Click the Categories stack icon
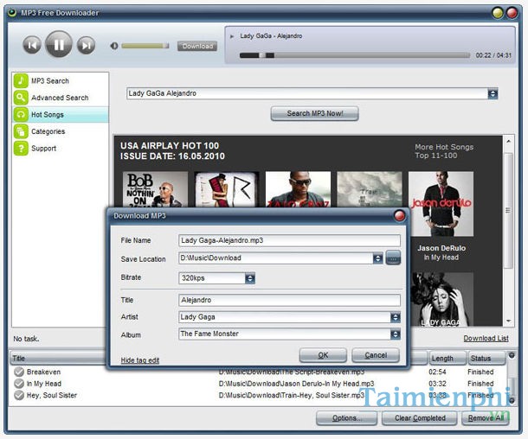528x439 pixels. [21, 131]
